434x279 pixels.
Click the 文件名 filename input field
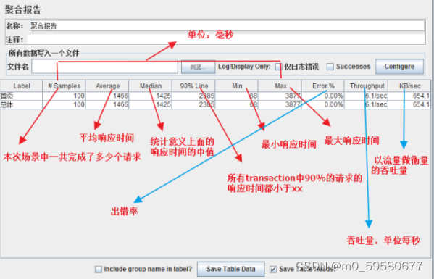(104, 67)
